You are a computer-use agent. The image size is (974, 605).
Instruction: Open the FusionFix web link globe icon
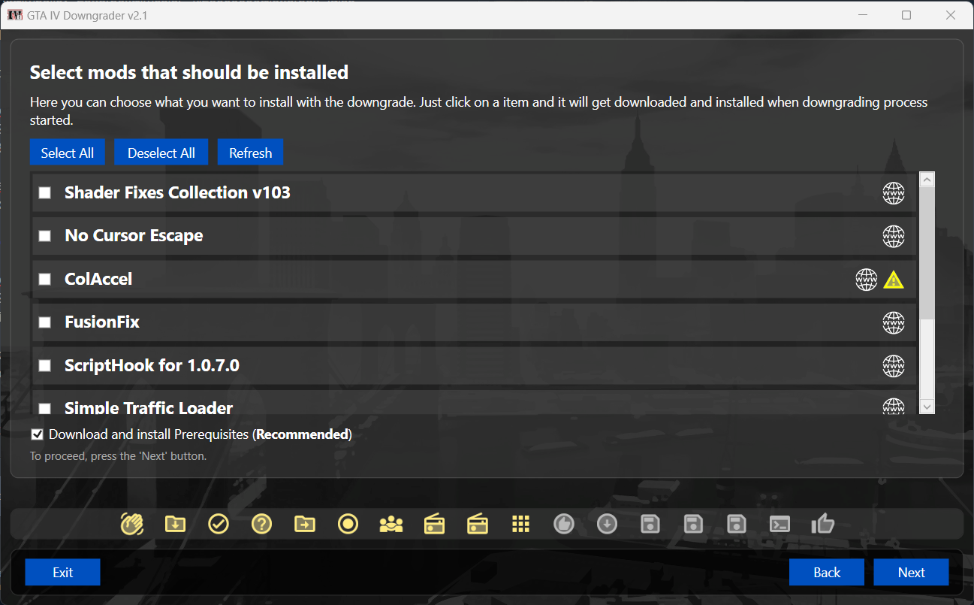pos(894,322)
